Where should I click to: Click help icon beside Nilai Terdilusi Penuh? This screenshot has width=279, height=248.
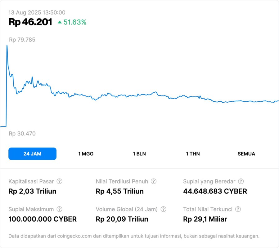click(x=154, y=181)
